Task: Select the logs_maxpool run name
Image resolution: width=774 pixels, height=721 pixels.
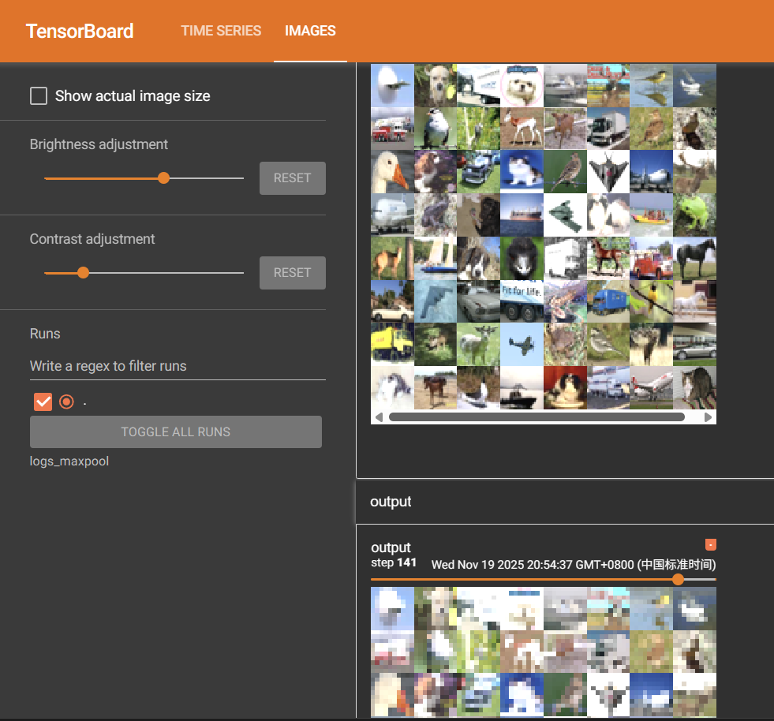Action: point(69,461)
